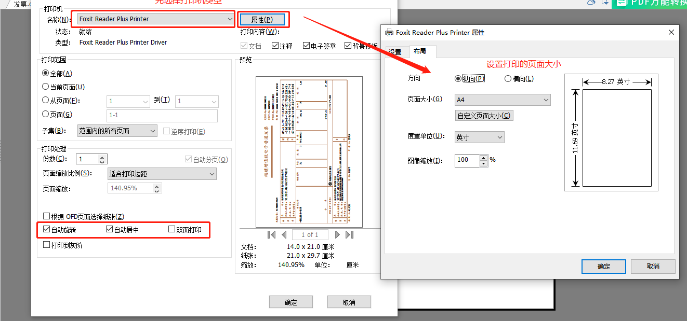Open the PDF万能转换 tool

pos(650,4)
